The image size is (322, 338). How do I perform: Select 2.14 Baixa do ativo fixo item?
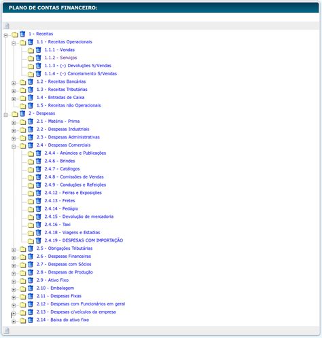[62, 320]
